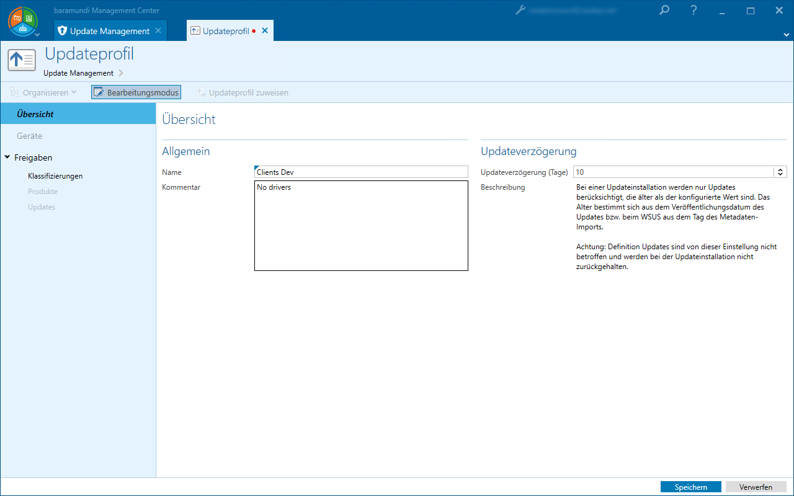Toggle Bearbeitungsmodus editing mode
The image size is (794, 496).
(x=136, y=92)
